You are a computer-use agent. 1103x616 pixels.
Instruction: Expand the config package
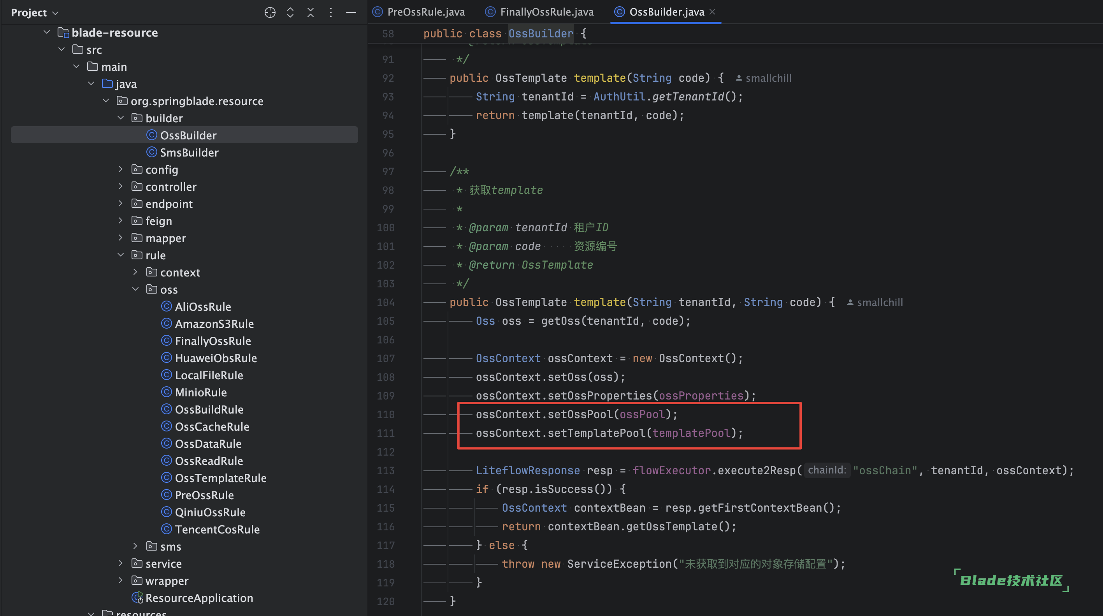120,169
